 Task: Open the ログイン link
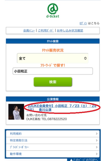point(83,23)
